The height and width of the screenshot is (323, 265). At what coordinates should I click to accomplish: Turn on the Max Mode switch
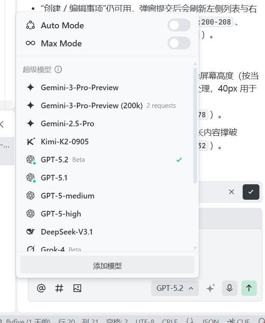[x=179, y=43]
